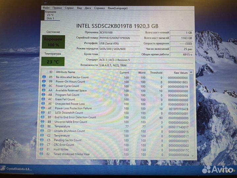Click the status icon for attribute C2 Temperature

point(42,135)
